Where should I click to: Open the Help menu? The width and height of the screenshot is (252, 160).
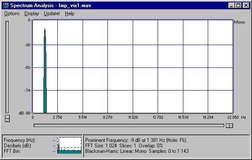70,13
